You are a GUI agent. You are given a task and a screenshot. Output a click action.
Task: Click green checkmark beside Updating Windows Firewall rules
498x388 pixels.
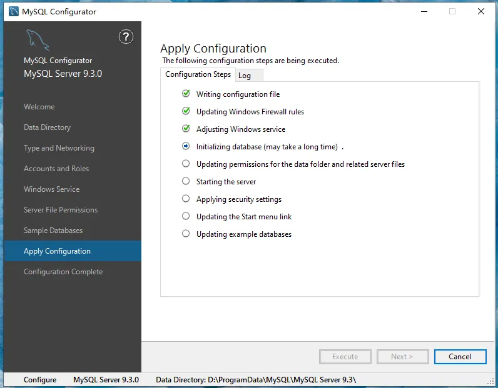click(186, 111)
